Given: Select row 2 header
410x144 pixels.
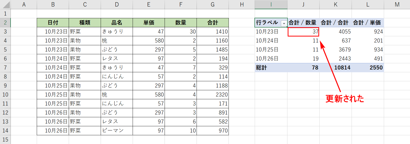Looking at the screenshot, I should (5, 22).
